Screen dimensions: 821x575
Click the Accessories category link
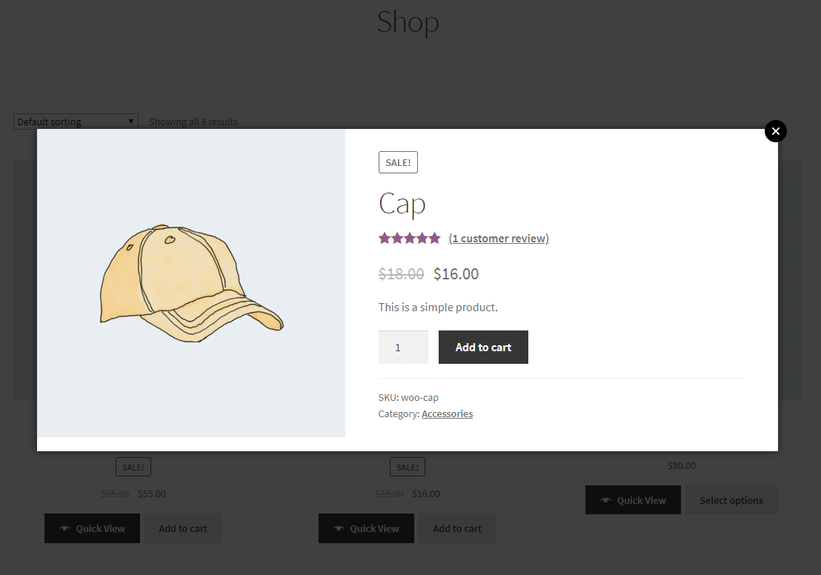447,413
